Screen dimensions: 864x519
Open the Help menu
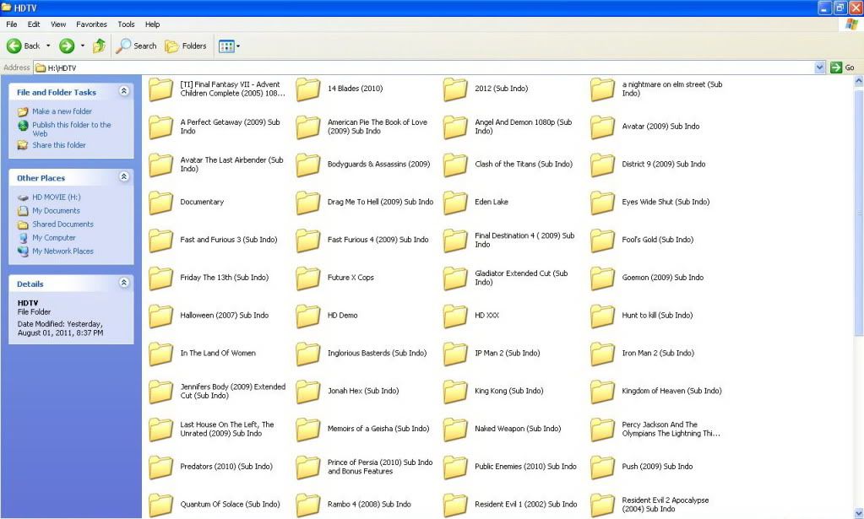[x=153, y=24]
